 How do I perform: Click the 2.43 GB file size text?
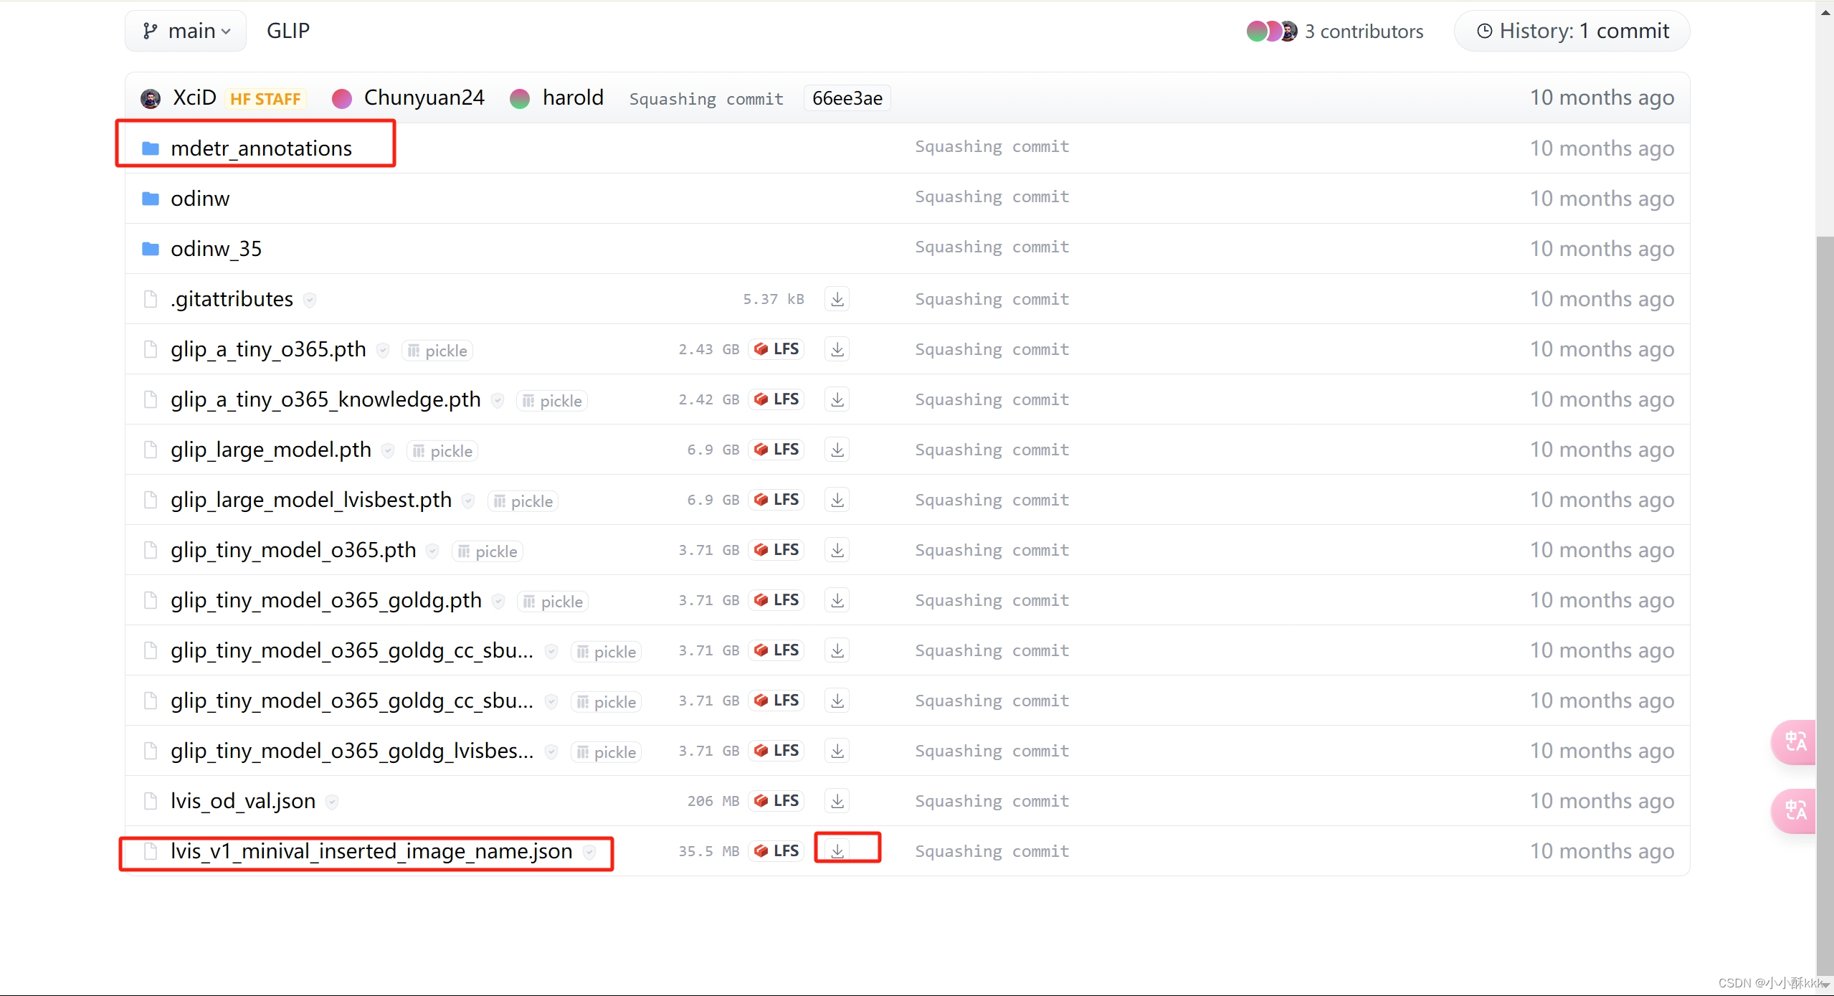[x=708, y=350]
